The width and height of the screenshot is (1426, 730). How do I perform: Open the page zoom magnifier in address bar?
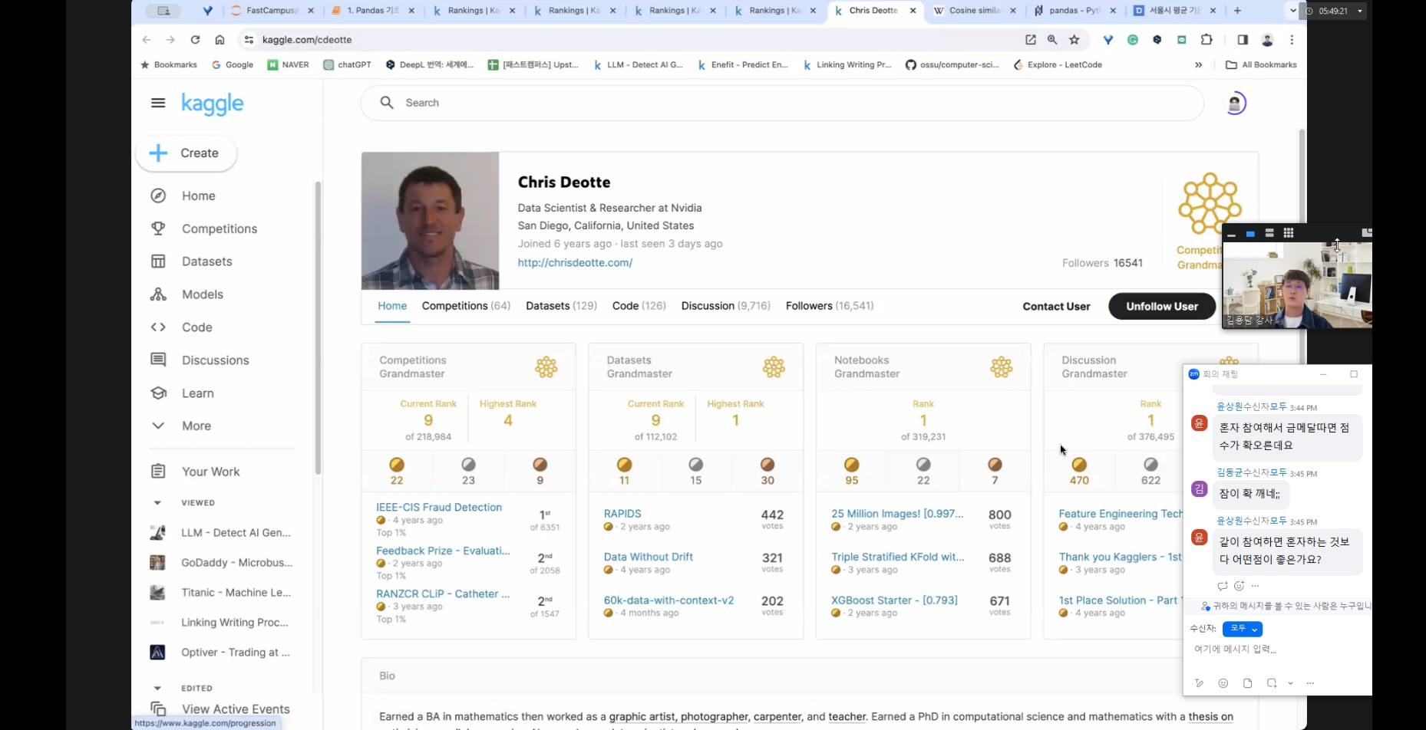pyautogui.click(x=1052, y=40)
